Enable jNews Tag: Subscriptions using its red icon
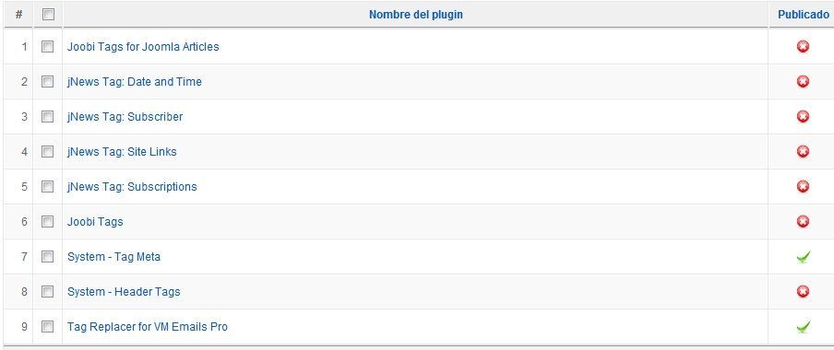 point(803,187)
